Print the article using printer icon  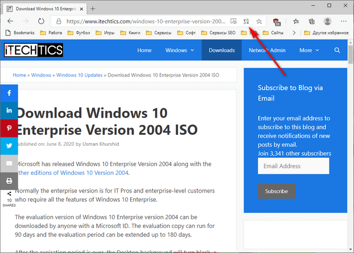click(9, 181)
